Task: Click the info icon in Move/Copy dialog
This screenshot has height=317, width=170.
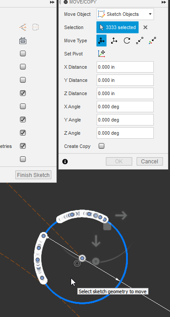Action: pyautogui.click(x=65, y=162)
